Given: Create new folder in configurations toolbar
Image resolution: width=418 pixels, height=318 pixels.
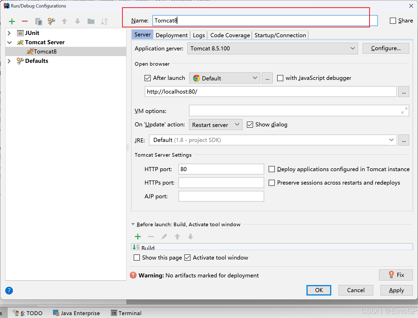Looking at the screenshot, I should 91,21.
